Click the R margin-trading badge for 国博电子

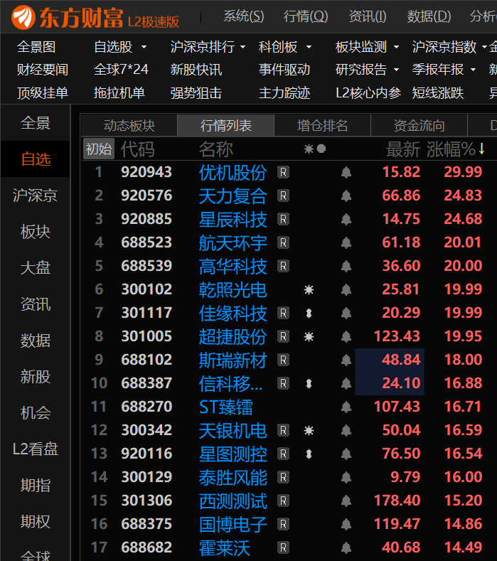[283, 524]
